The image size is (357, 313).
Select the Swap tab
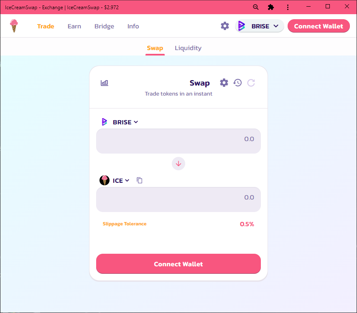click(155, 48)
